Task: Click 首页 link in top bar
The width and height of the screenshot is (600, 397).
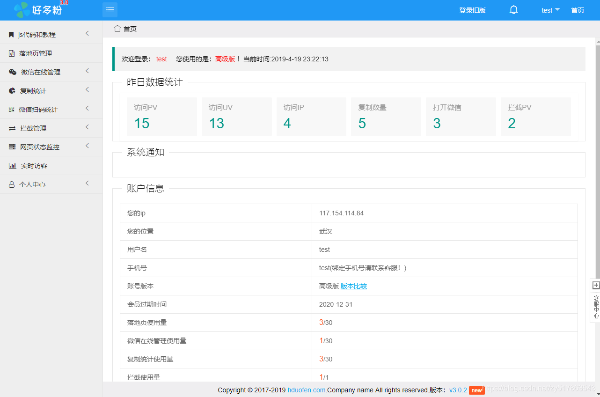Action: (578, 10)
